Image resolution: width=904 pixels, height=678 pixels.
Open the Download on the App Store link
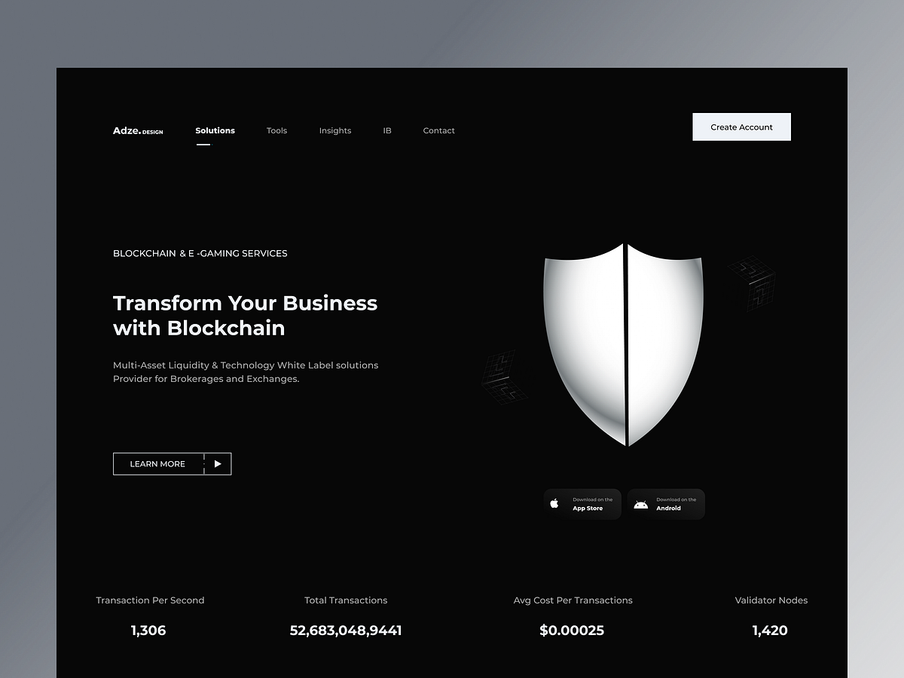point(582,503)
